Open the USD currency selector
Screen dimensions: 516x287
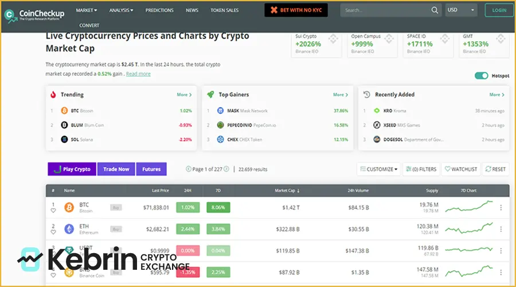(x=461, y=10)
